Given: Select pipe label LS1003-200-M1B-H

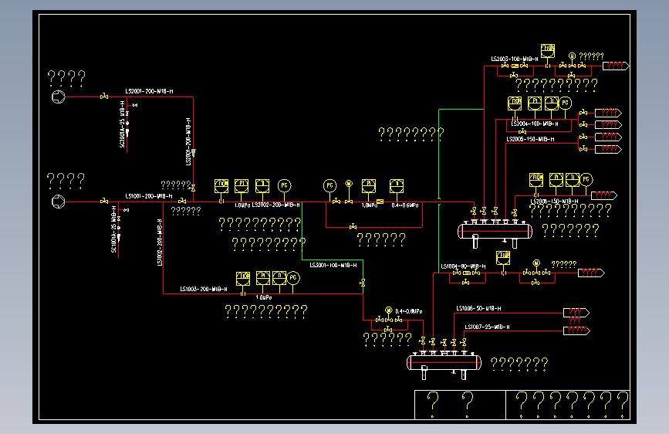Looking at the screenshot, I should tap(204, 289).
